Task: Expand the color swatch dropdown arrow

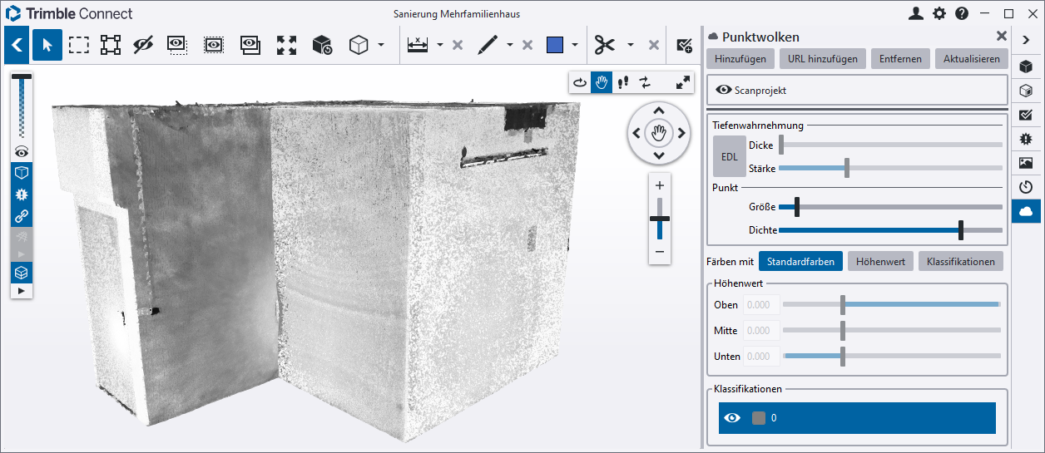Action: [x=574, y=45]
